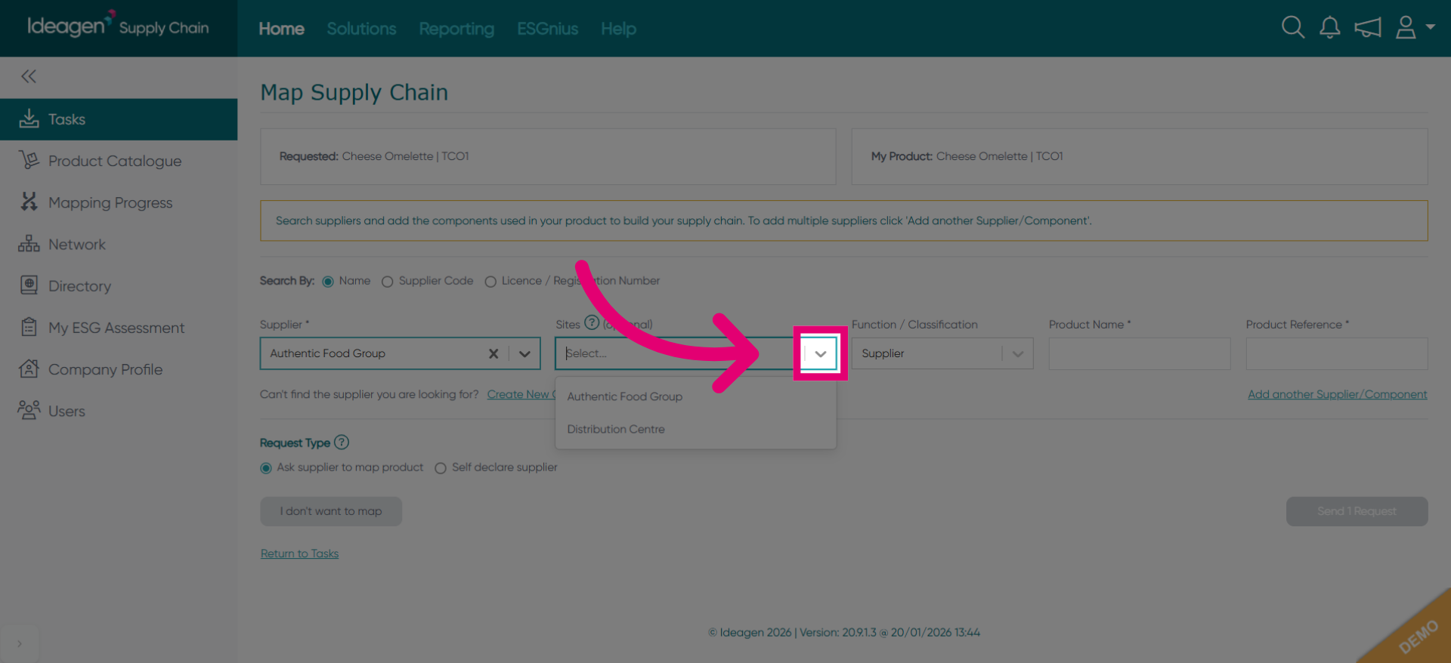Expand the bottom-left sidebar arrow
Viewport: 1451px width, 663px height.
[20, 643]
